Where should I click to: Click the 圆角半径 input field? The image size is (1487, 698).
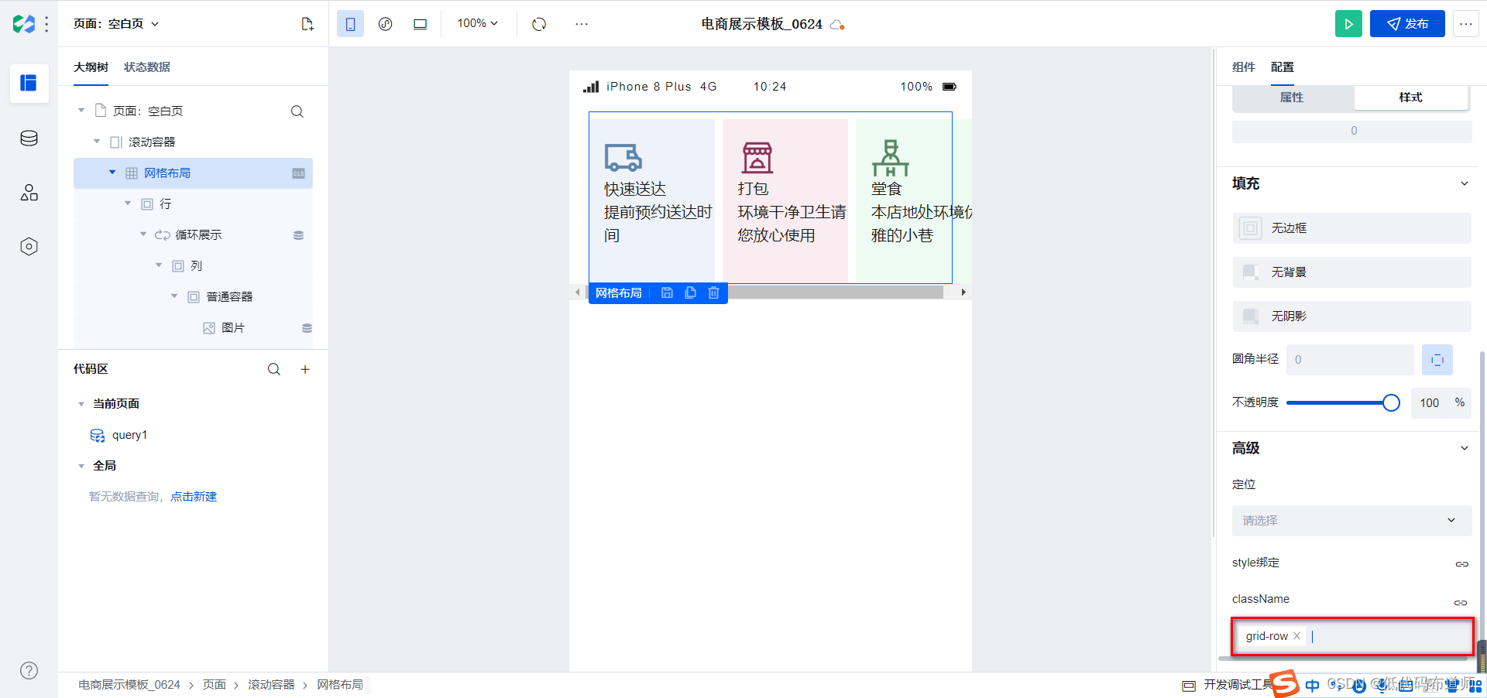(1350, 360)
